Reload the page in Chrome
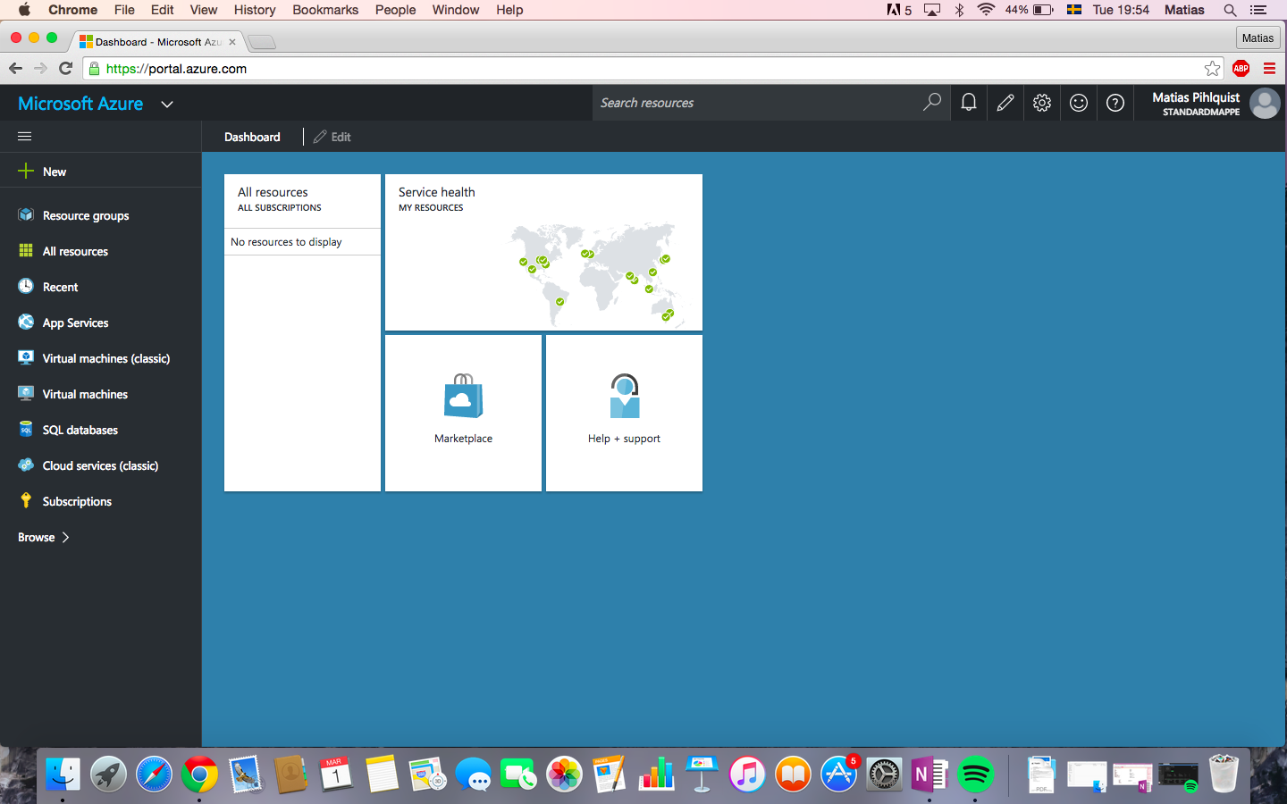1287x804 pixels. coord(65,68)
